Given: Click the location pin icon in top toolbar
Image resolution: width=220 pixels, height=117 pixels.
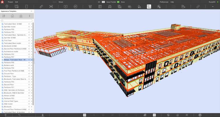Looking at the screenshot, I should pyautogui.click(x=7, y=6).
